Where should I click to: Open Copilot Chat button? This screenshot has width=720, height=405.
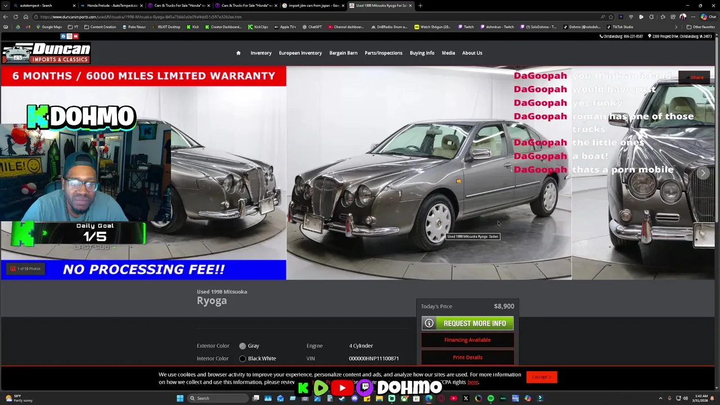coord(708,17)
